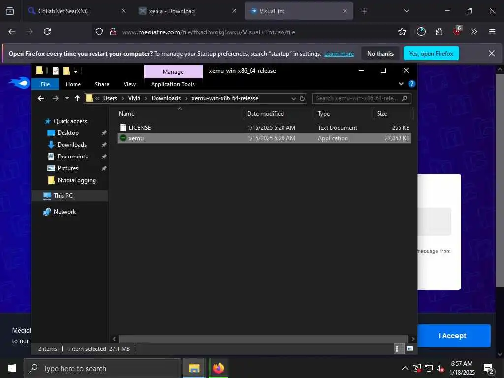Select This PC in navigation pane
The width and height of the screenshot is (504, 378).
[x=70, y=196]
